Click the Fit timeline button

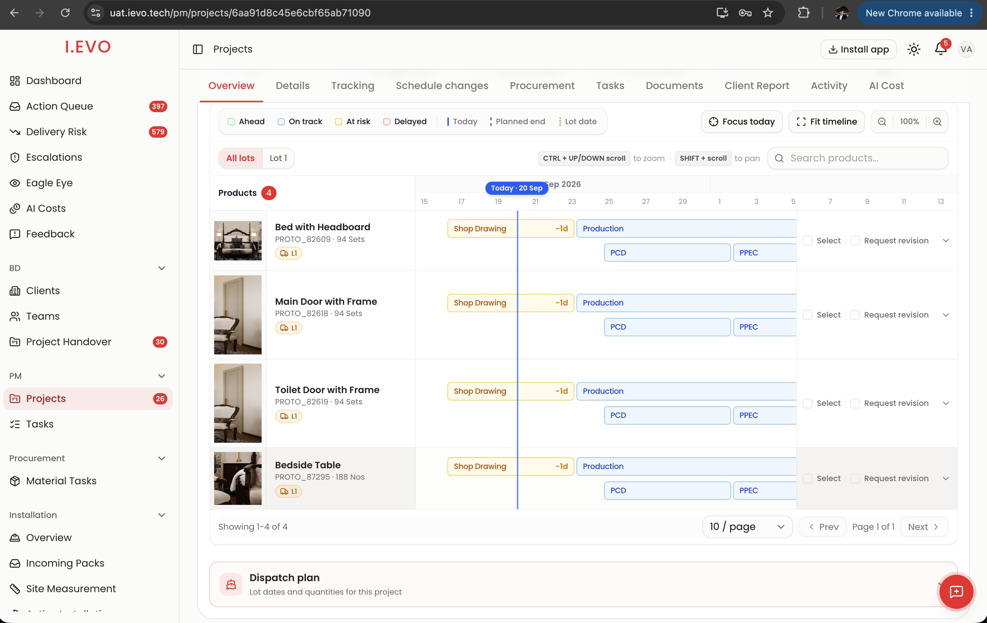(826, 122)
